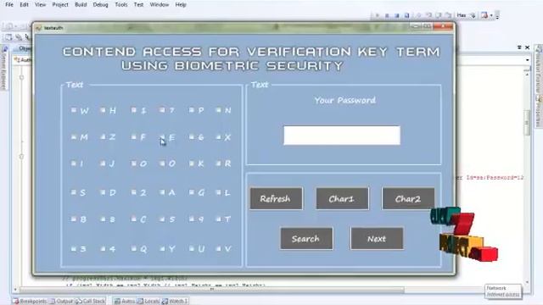Open the editor document list dropdown
This screenshot has width=543, height=305.
pos(519,47)
